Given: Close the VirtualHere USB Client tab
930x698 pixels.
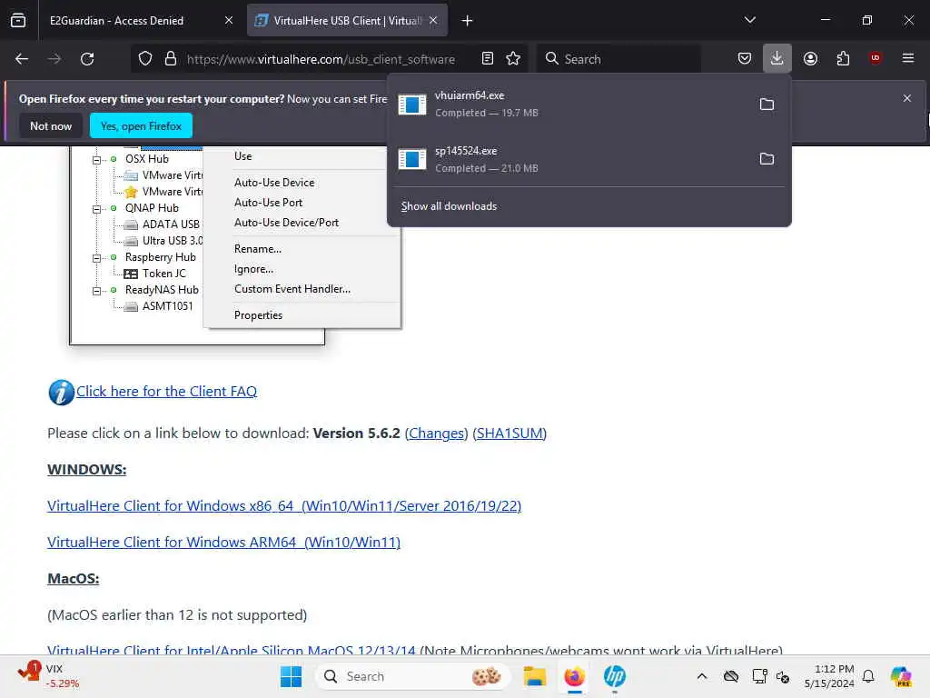Looking at the screenshot, I should (x=433, y=20).
